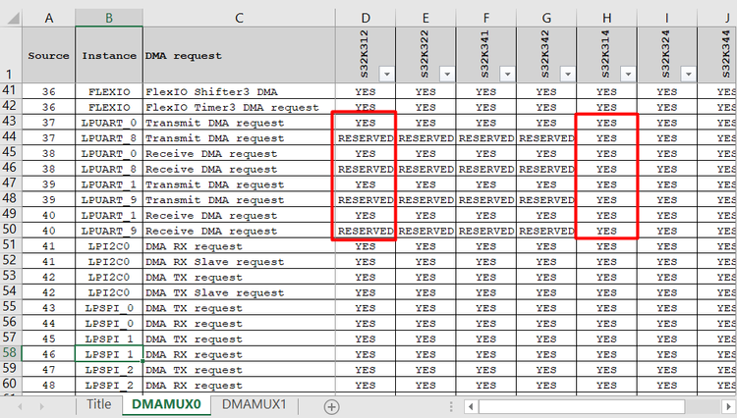Go to previous sheet with left arrow
The image size is (737, 418).
[20, 406]
